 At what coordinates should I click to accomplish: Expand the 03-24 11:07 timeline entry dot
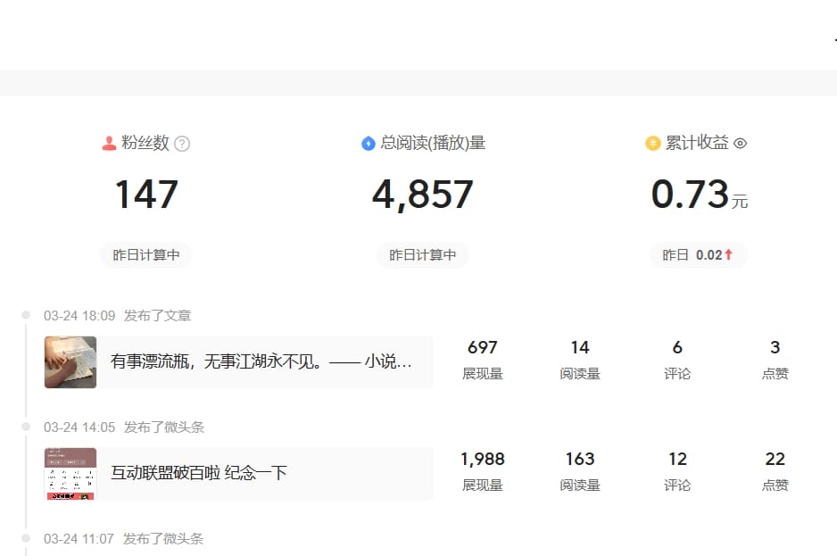[25, 538]
